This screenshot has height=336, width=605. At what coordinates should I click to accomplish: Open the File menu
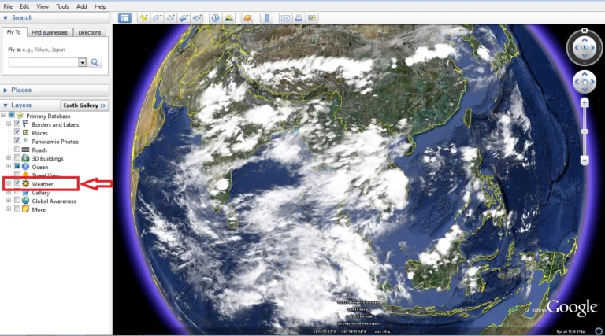pos(8,6)
